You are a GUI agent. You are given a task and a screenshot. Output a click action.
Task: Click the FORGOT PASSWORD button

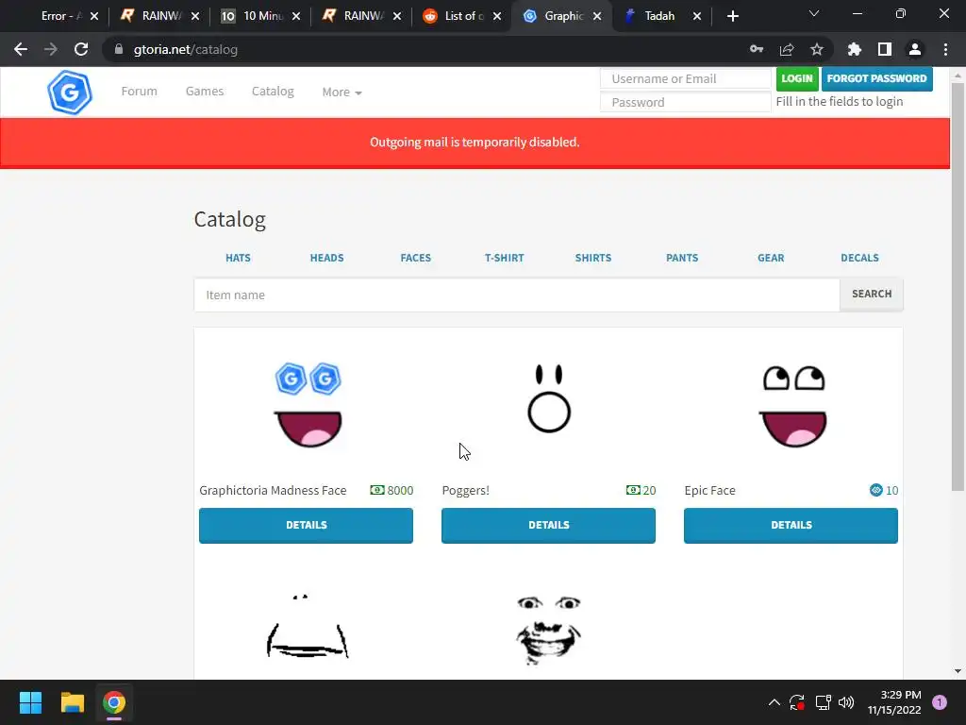[x=876, y=79]
